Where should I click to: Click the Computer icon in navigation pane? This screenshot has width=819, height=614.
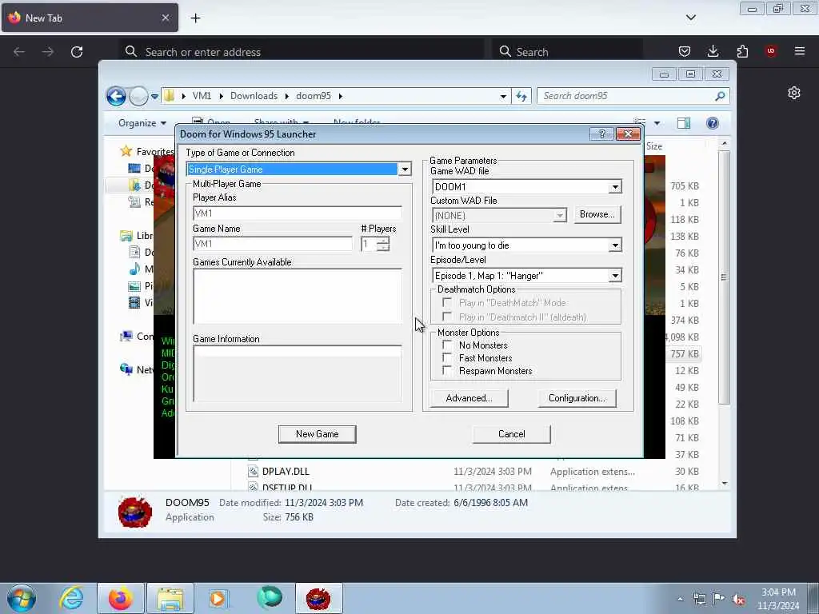(126, 337)
